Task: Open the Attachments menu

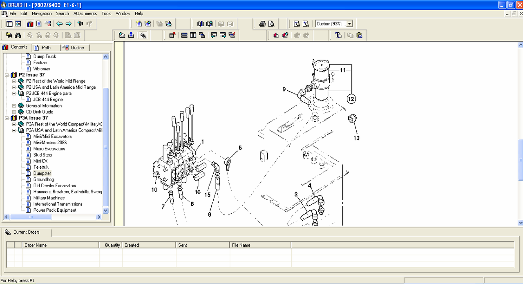Action: (85, 13)
